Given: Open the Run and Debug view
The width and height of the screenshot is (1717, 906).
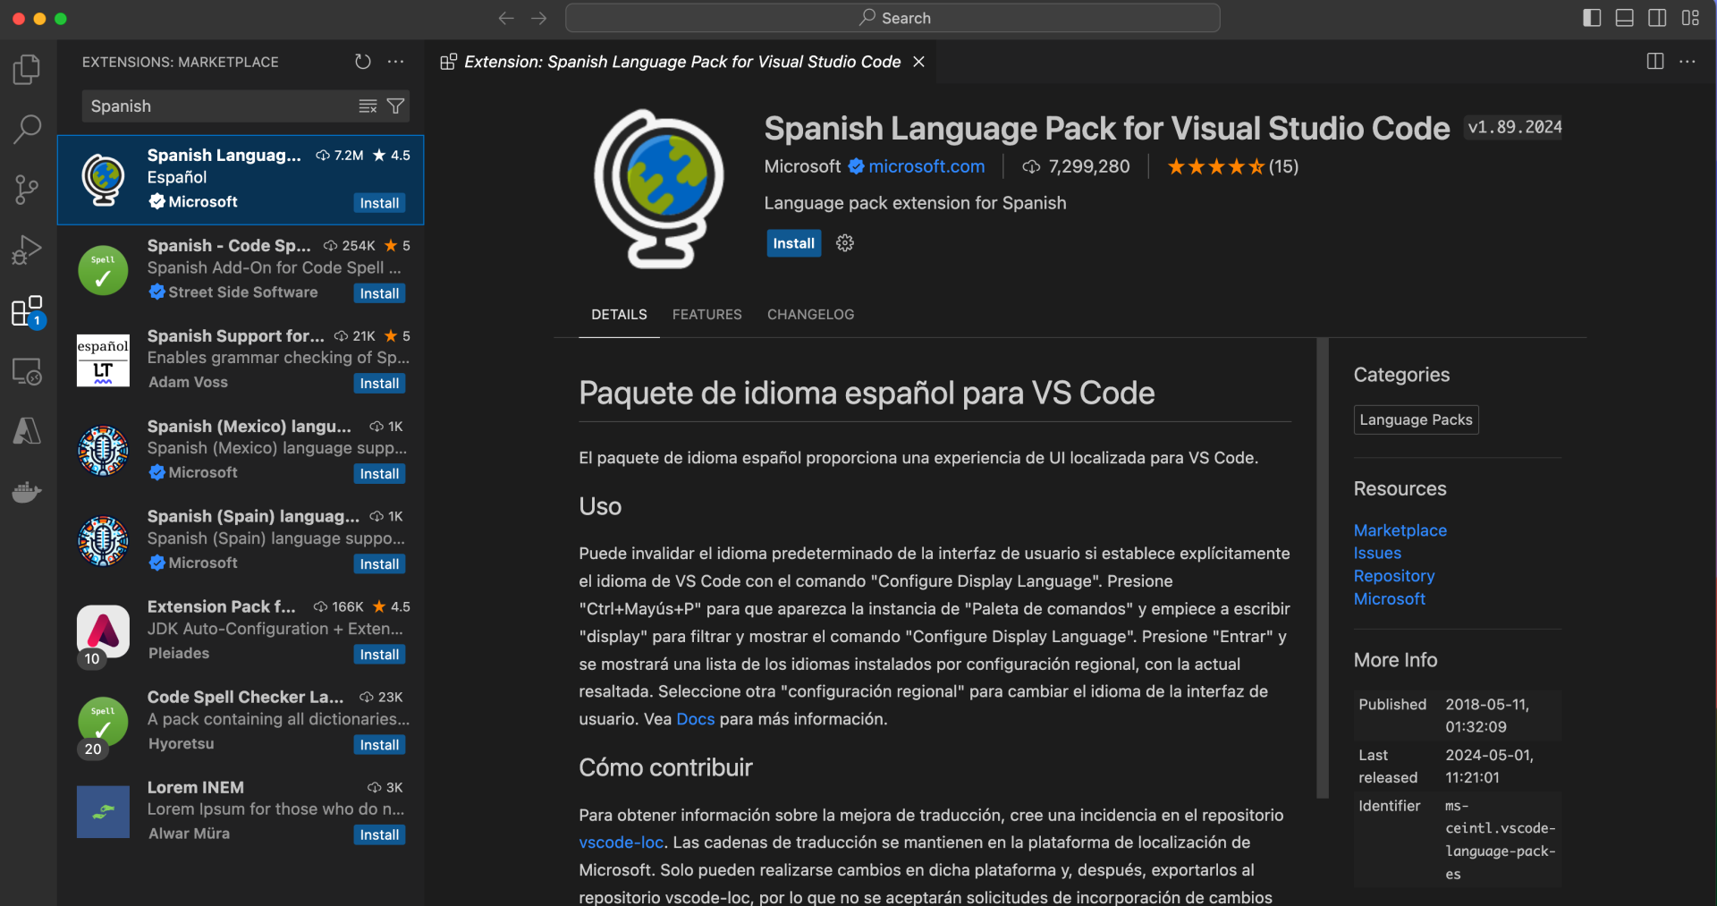Looking at the screenshot, I should coord(27,250).
